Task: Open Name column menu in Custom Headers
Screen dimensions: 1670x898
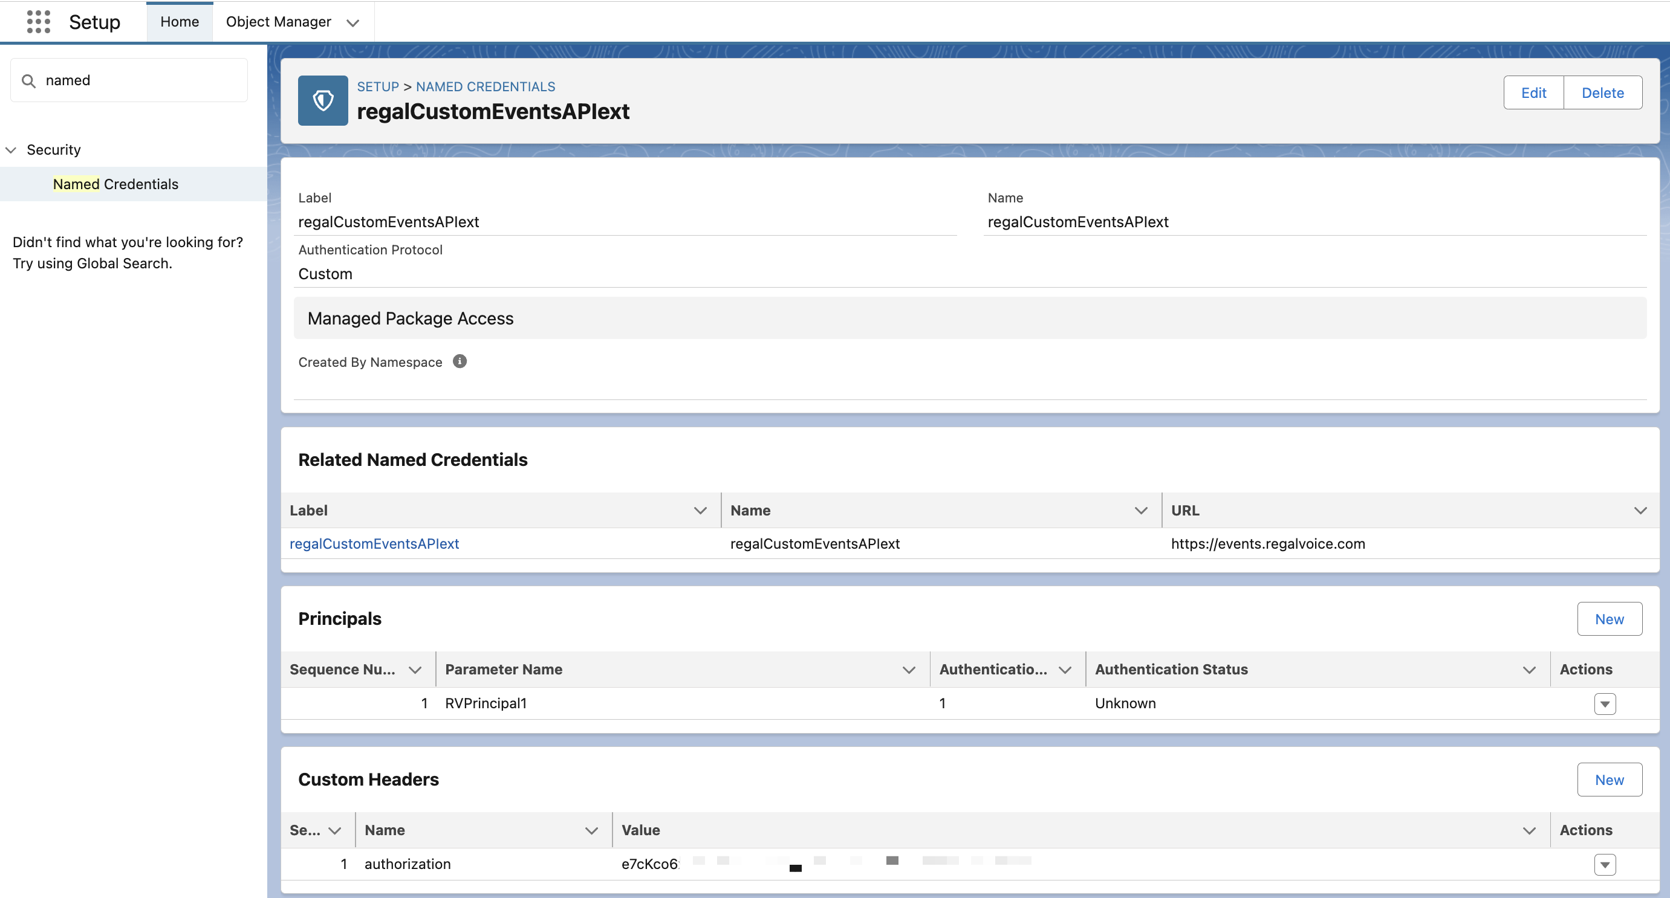Action: coord(591,830)
